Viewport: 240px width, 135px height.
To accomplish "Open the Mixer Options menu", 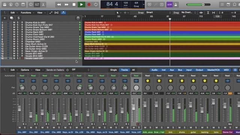I will click(25, 70).
